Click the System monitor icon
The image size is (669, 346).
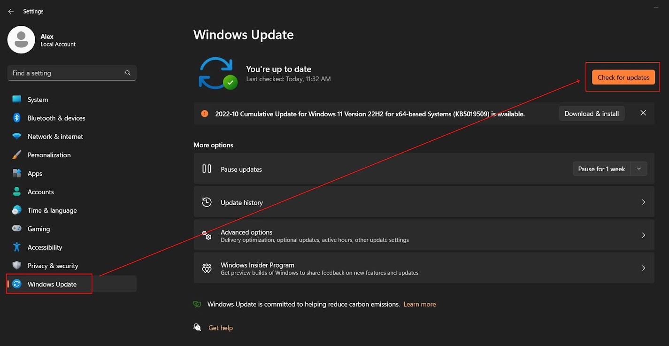click(17, 100)
